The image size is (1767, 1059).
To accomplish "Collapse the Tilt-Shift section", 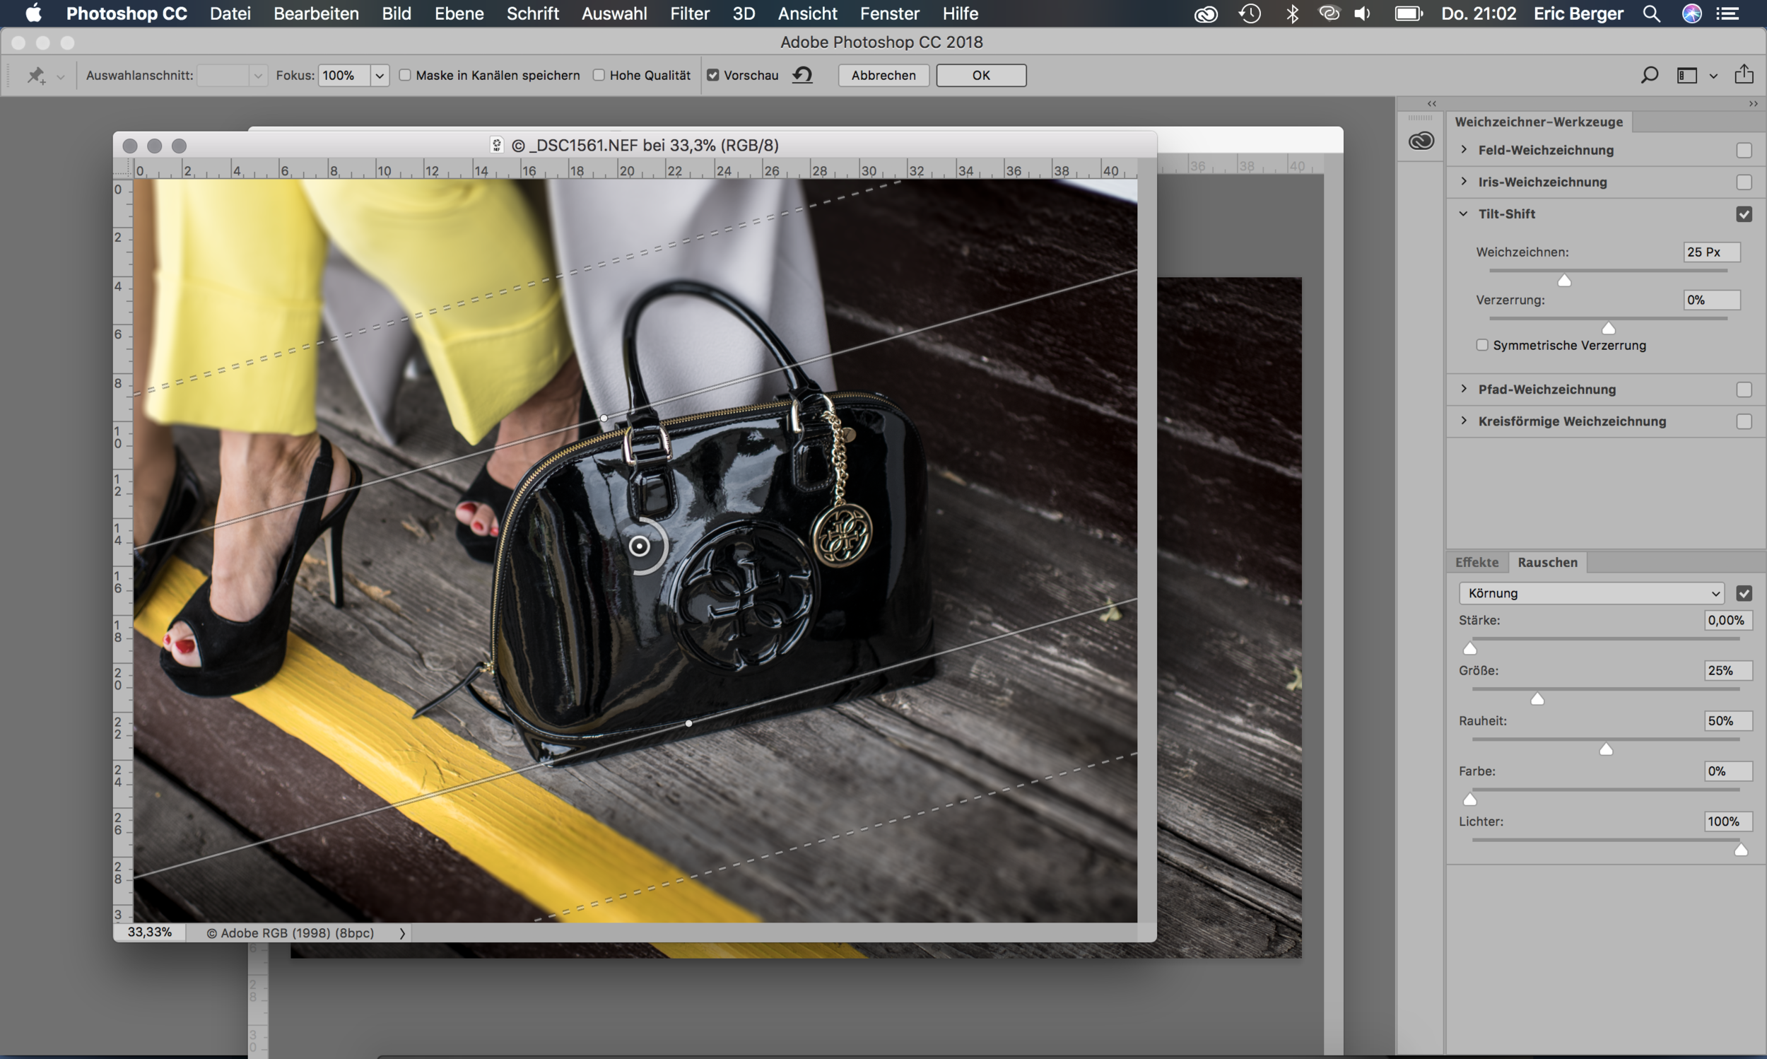I will 1464,213.
